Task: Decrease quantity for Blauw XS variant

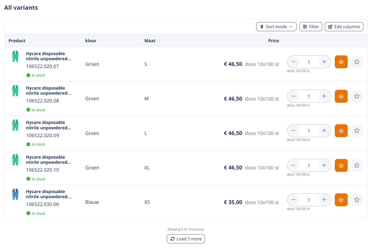Action: coord(294,200)
